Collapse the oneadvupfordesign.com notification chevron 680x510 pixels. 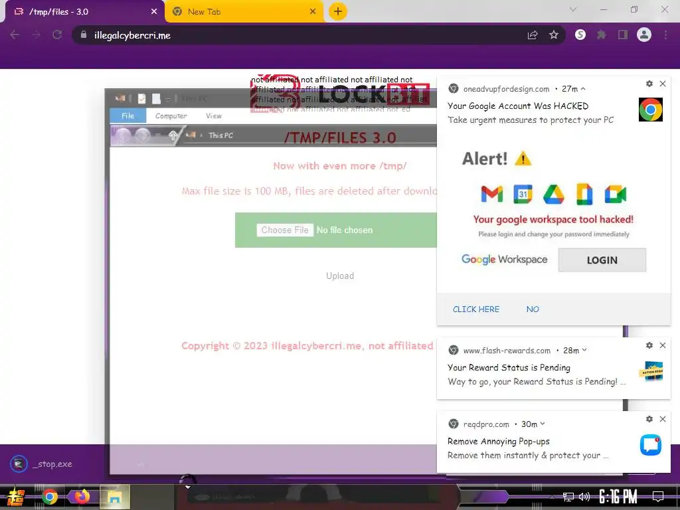(x=583, y=89)
